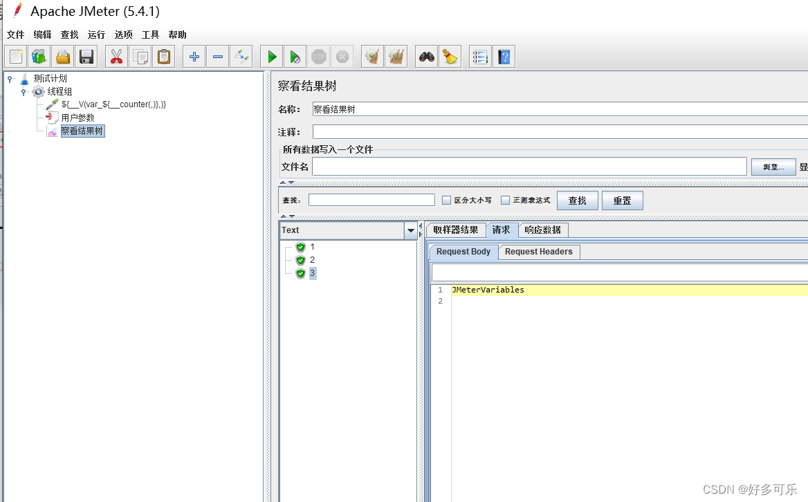
Task: Collapse the 线程组 tree node toggle
Action: click(24, 92)
